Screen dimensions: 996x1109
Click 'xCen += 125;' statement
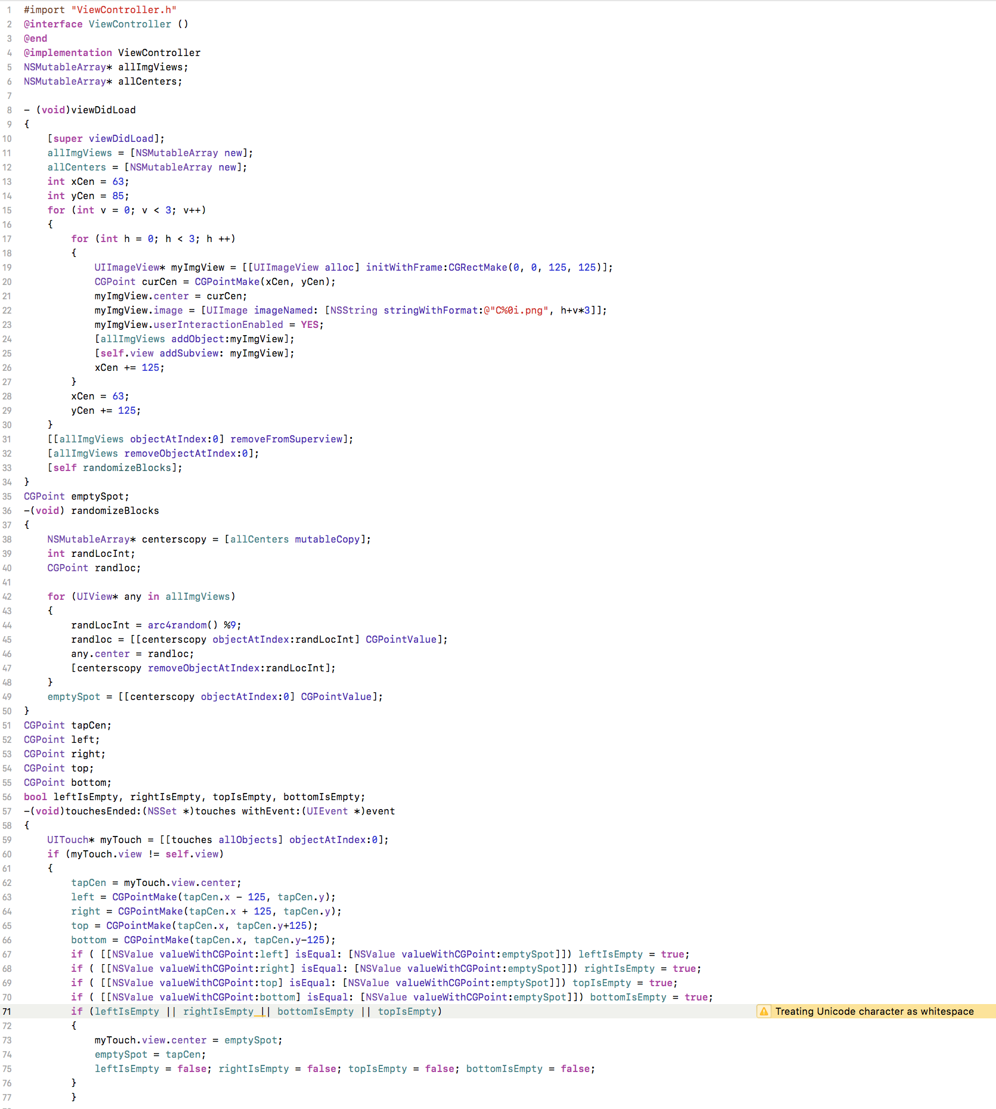(129, 367)
